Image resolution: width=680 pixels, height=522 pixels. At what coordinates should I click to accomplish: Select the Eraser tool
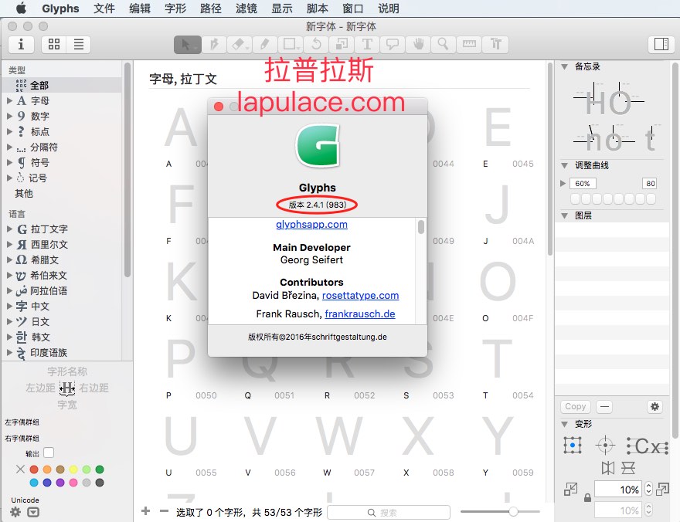click(x=239, y=45)
